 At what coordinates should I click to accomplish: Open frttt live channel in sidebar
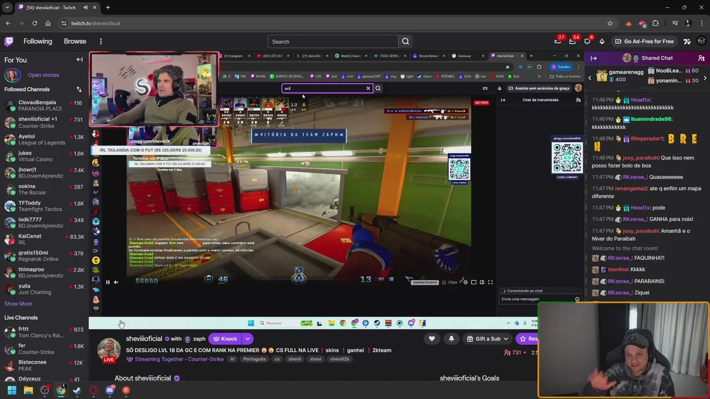click(x=43, y=332)
